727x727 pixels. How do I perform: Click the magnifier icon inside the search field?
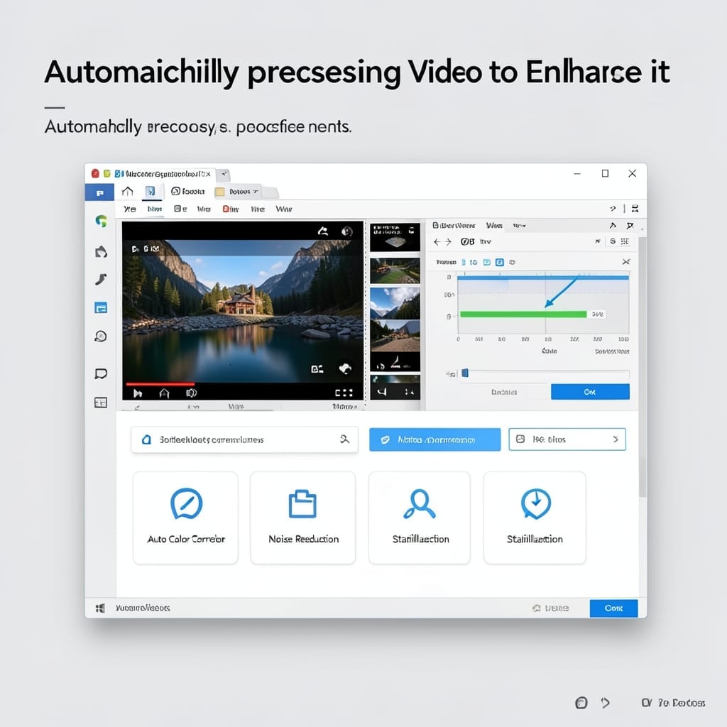pyautogui.click(x=344, y=439)
